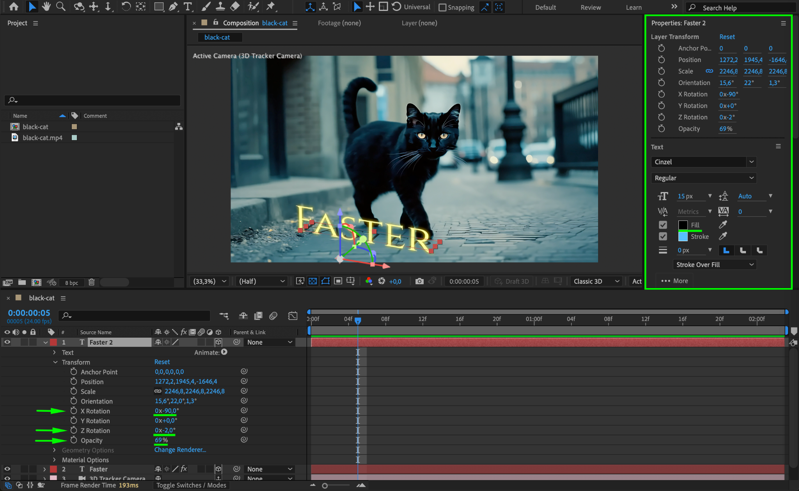Click Change Renderer link
The width and height of the screenshot is (799, 491).
[180, 450]
